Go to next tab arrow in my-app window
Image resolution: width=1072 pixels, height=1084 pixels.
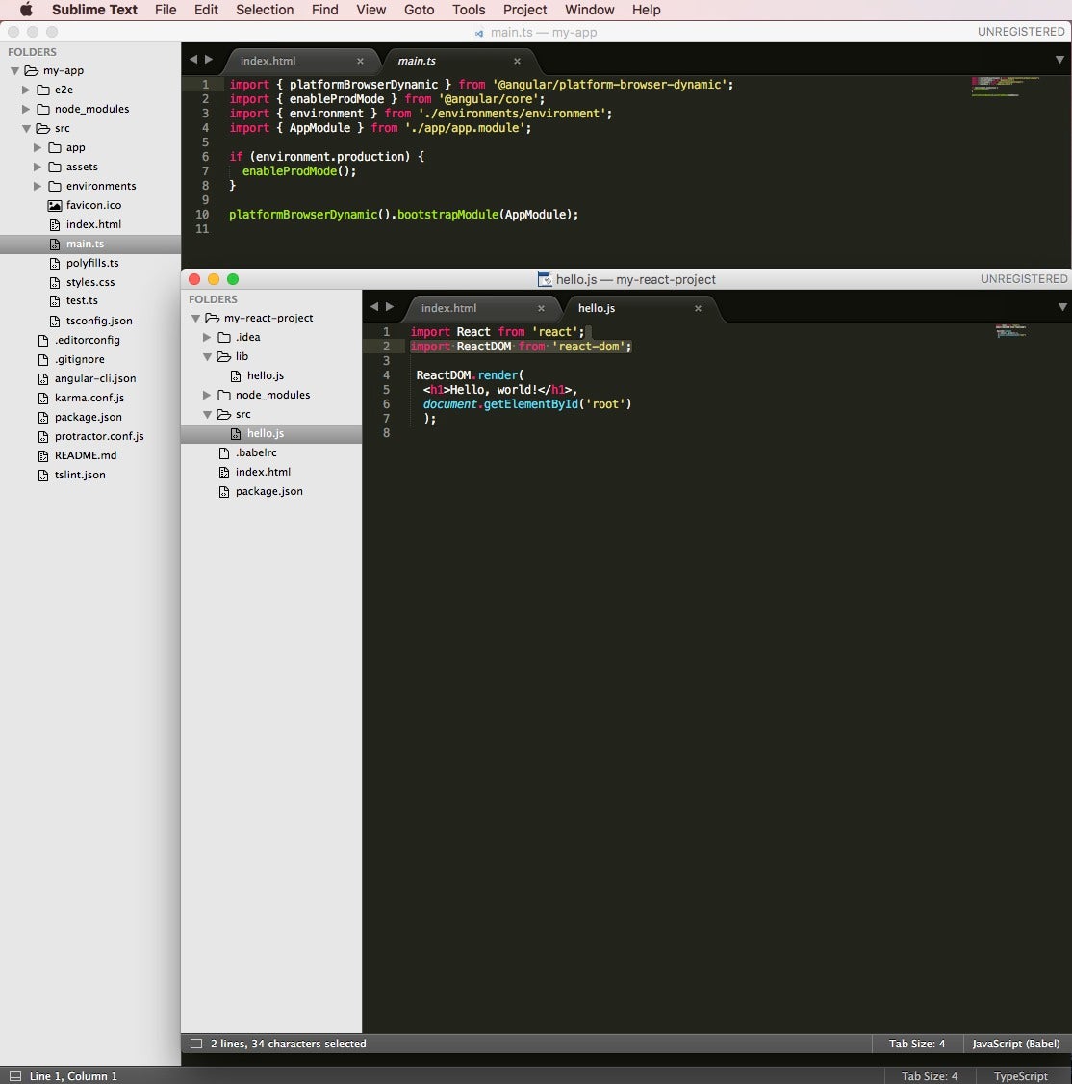[x=209, y=60]
